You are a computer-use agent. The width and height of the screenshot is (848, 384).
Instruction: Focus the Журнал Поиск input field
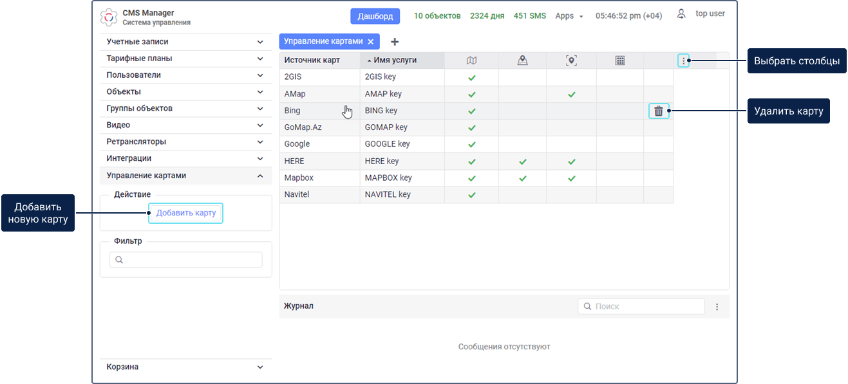point(641,307)
